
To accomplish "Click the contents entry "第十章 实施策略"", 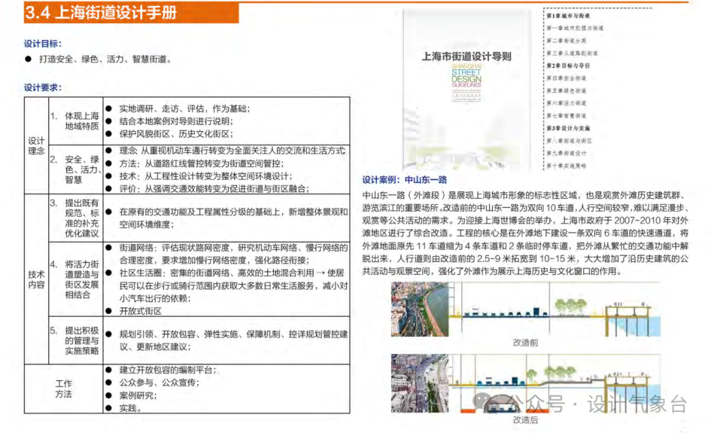I will click(566, 165).
